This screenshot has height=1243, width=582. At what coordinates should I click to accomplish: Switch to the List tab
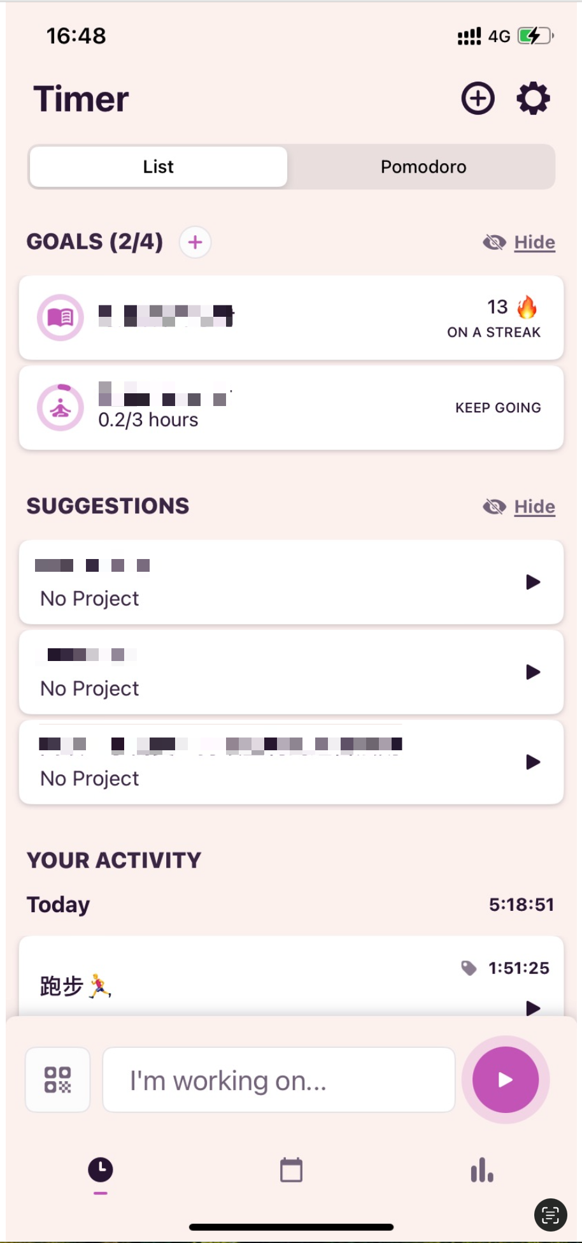point(159,167)
